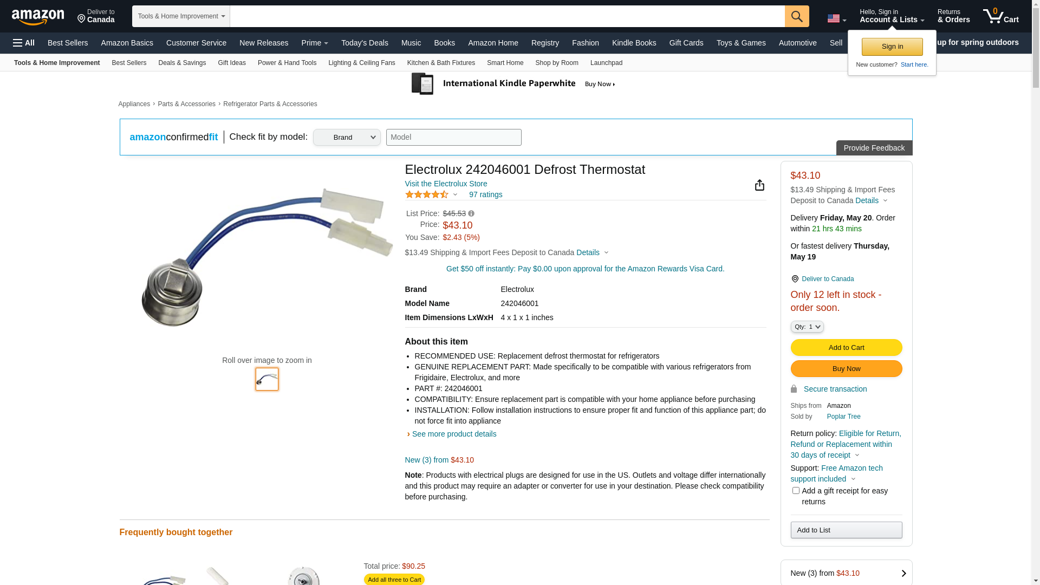1040x585 pixels.
Task: Open the US flag language selector
Action: pyautogui.click(x=837, y=19)
